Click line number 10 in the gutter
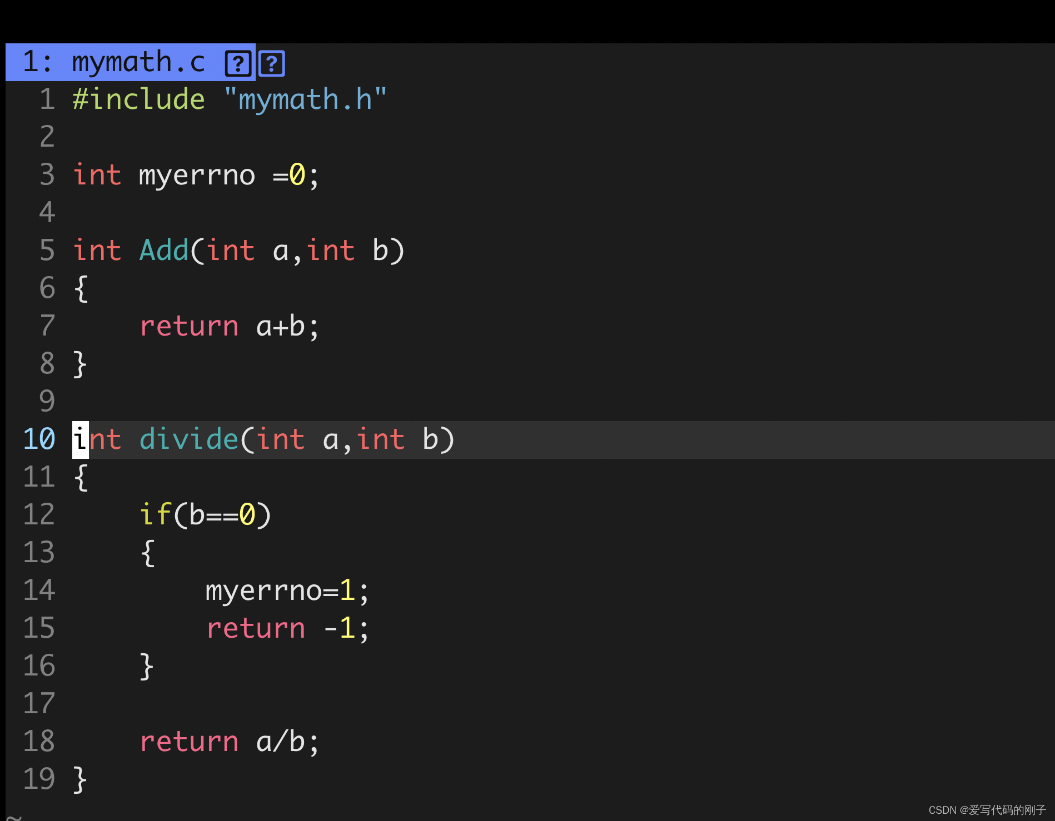Screen dimensions: 1055x821 point(39,439)
